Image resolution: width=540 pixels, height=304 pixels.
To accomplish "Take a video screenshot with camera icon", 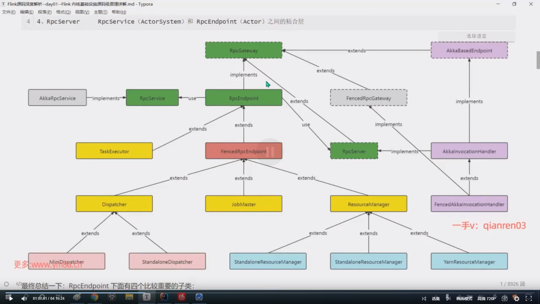I will pyautogui.click(x=505, y=298).
